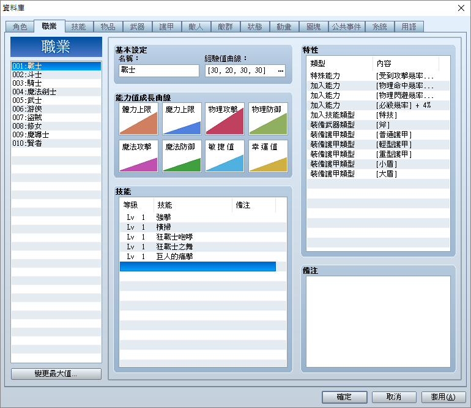471x408 pixels.
Task: Switch to the 用語 tab
Action: [409, 27]
